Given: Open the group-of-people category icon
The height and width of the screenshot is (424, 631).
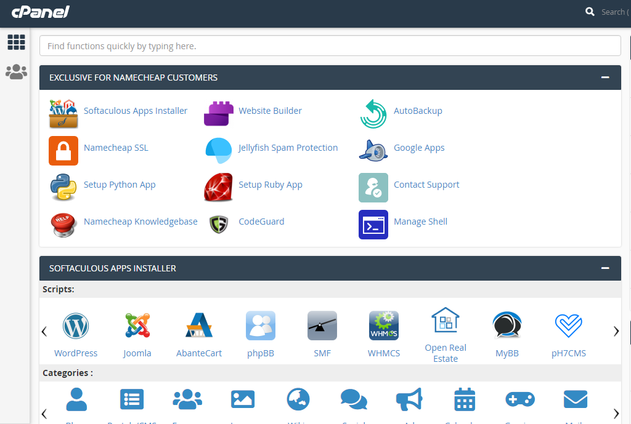Looking at the screenshot, I should click(187, 399).
